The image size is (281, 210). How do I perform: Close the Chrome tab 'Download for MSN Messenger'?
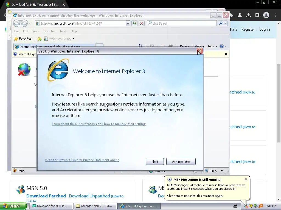[x=64, y=5]
